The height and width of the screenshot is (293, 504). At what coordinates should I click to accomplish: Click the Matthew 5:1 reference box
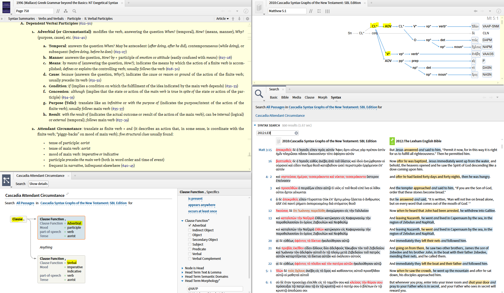pyautogui.click(x=287, y=11)
